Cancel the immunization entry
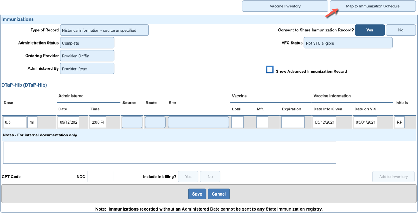The height and width of the screenshot is (213, 418). (x=219, y=194)
